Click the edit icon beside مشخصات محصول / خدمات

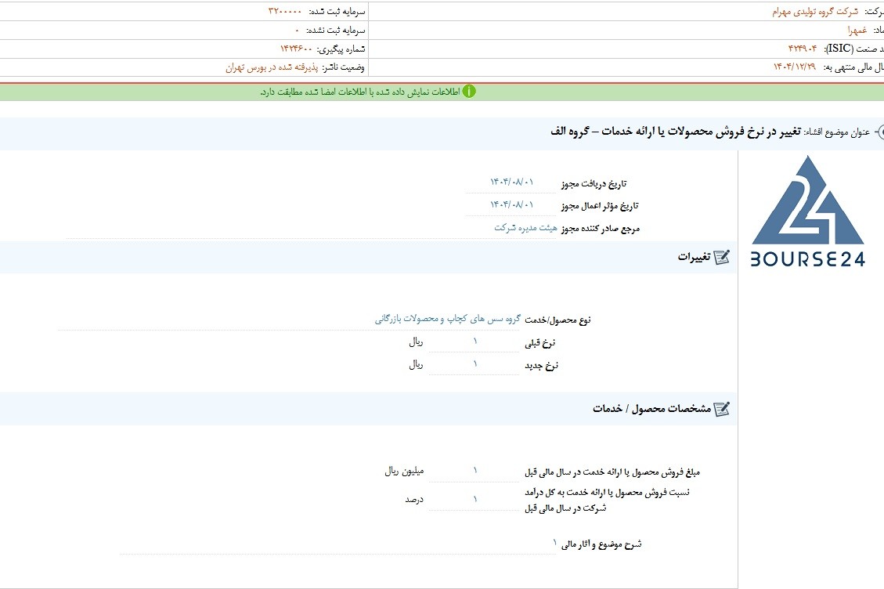click(722, 409)
